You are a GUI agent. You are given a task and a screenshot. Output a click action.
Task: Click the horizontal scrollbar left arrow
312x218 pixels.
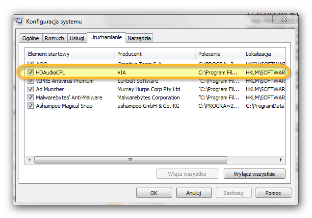(29, 160)
